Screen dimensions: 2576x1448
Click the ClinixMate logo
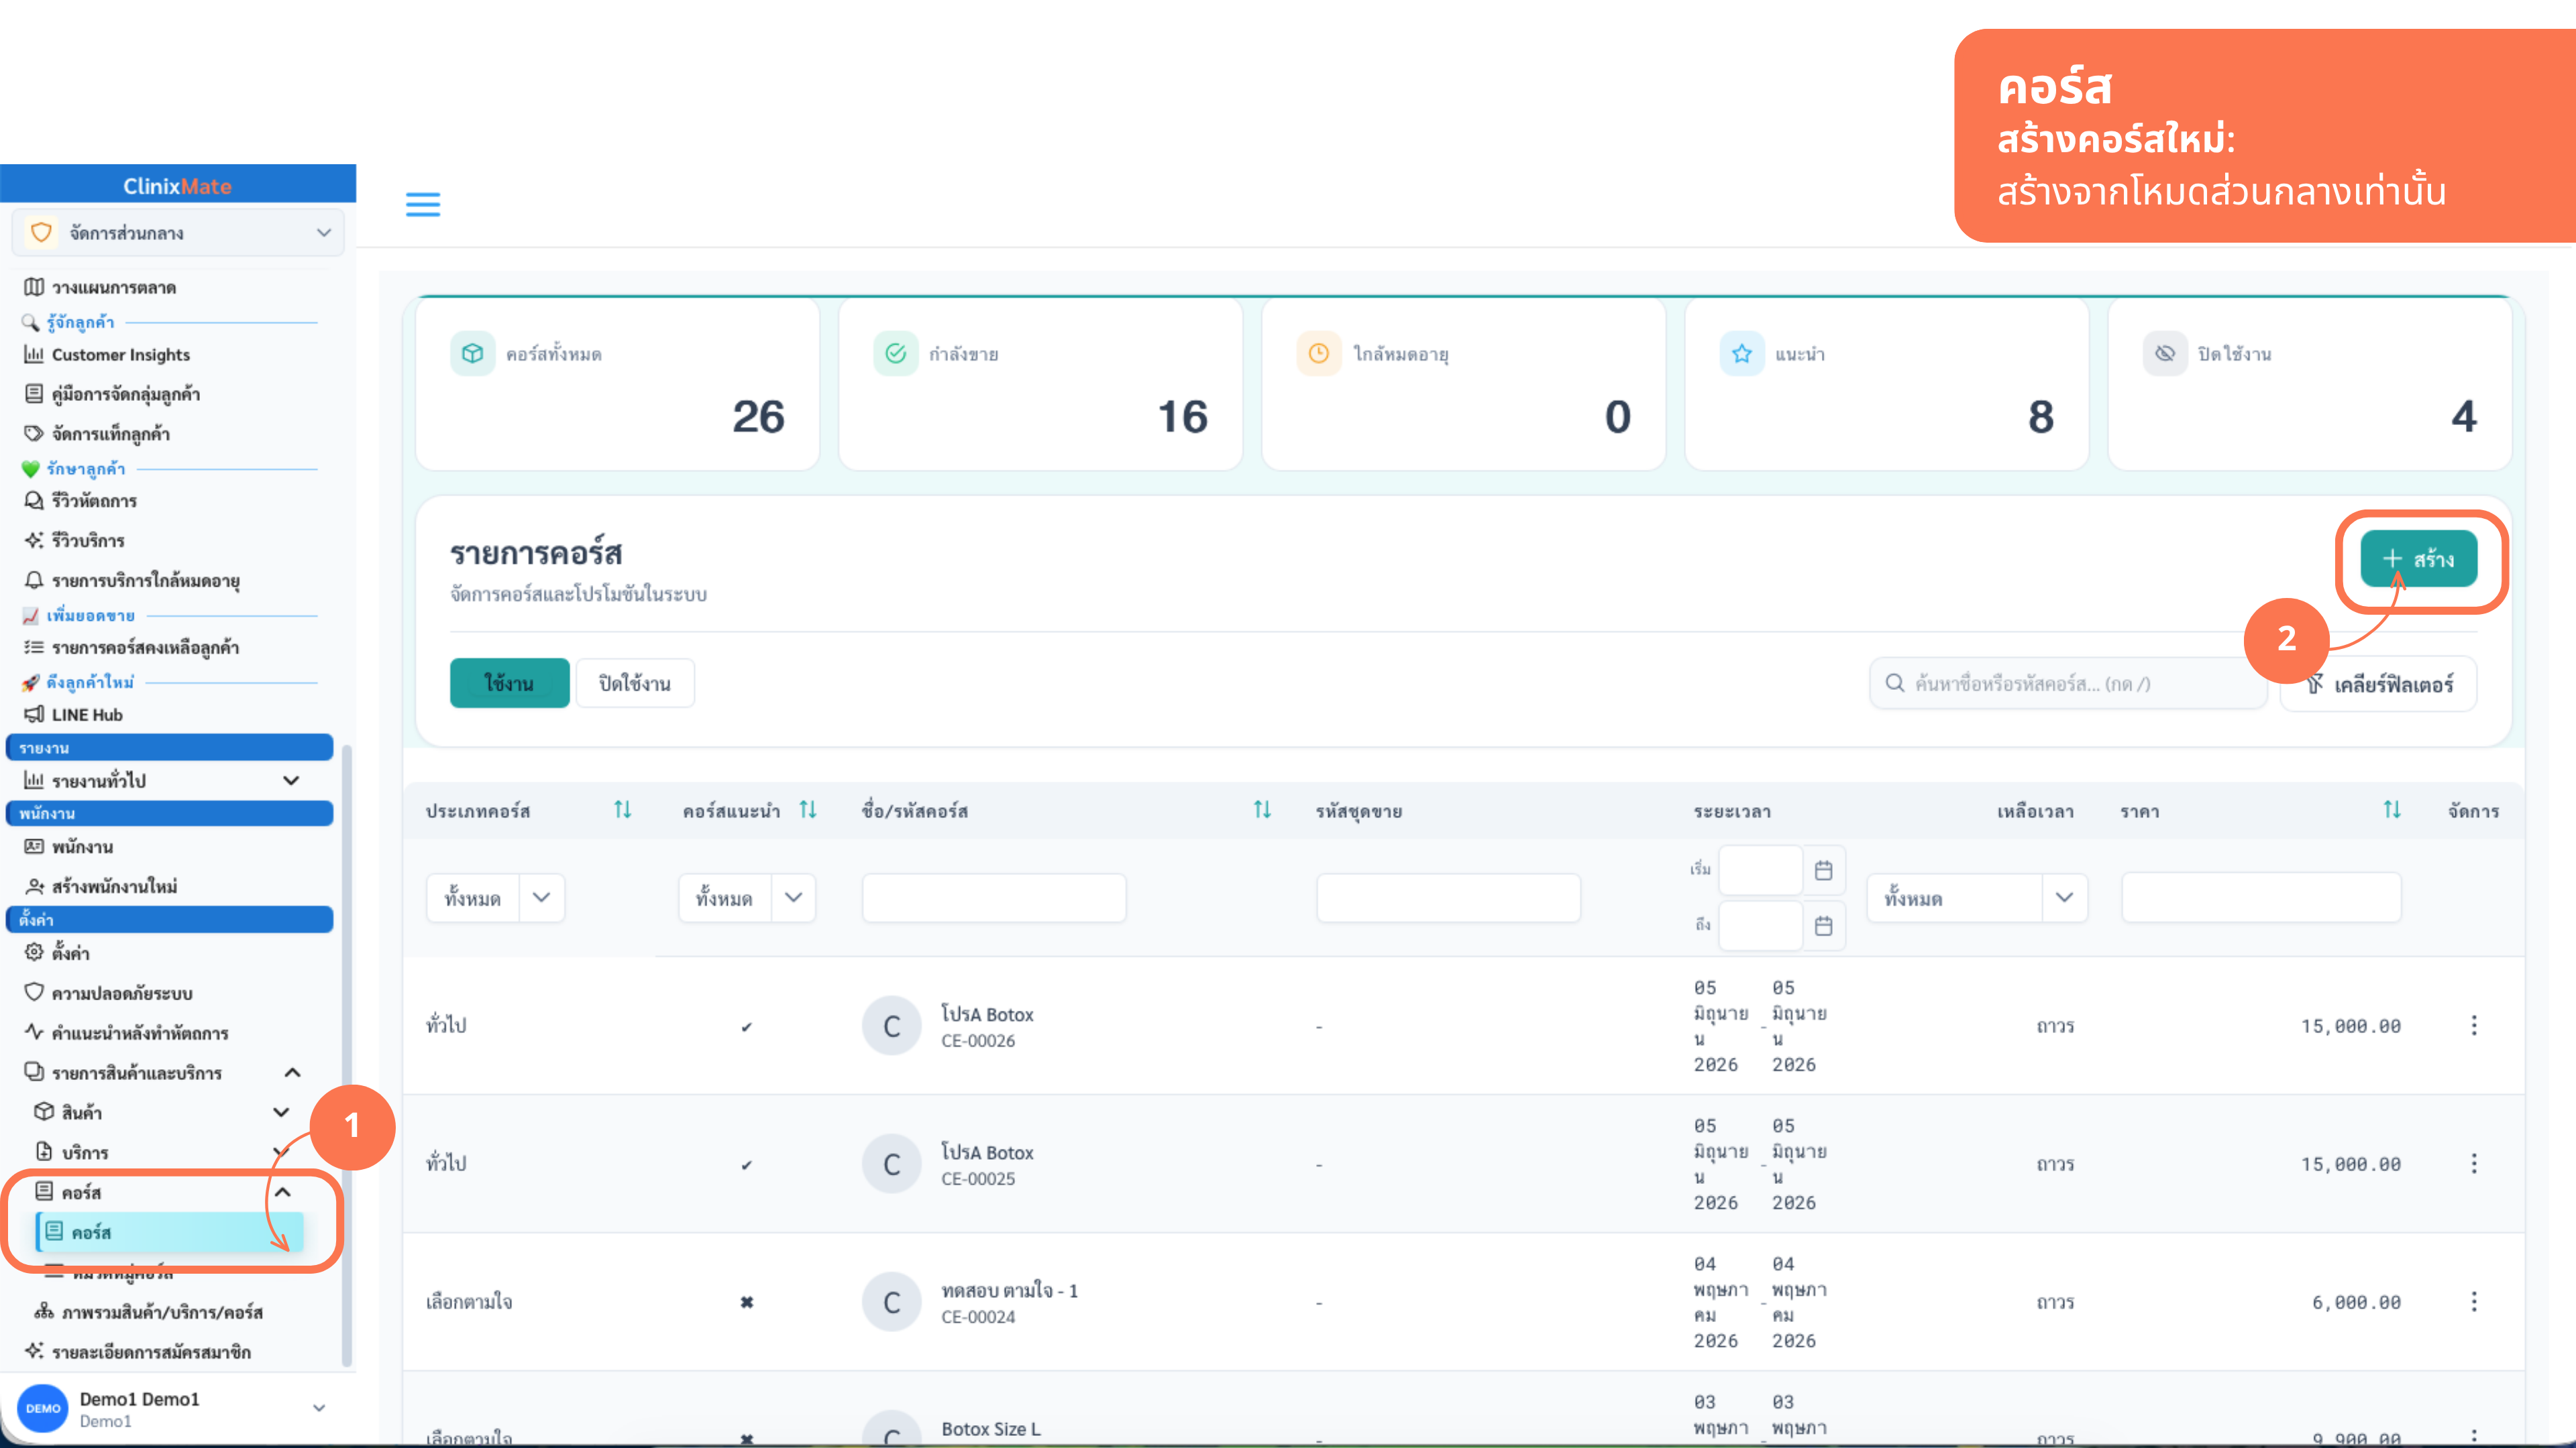[177, 186]
